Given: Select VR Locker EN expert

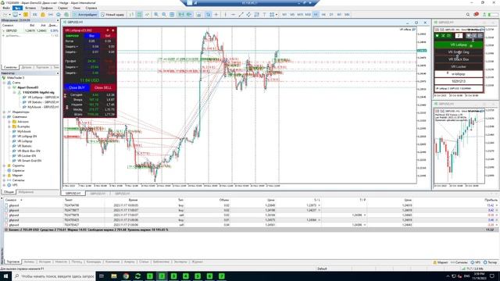Looking at the screenshot, I should pos(27,156).
